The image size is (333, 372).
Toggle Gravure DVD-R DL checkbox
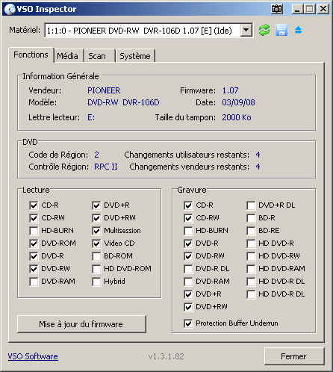188,269
